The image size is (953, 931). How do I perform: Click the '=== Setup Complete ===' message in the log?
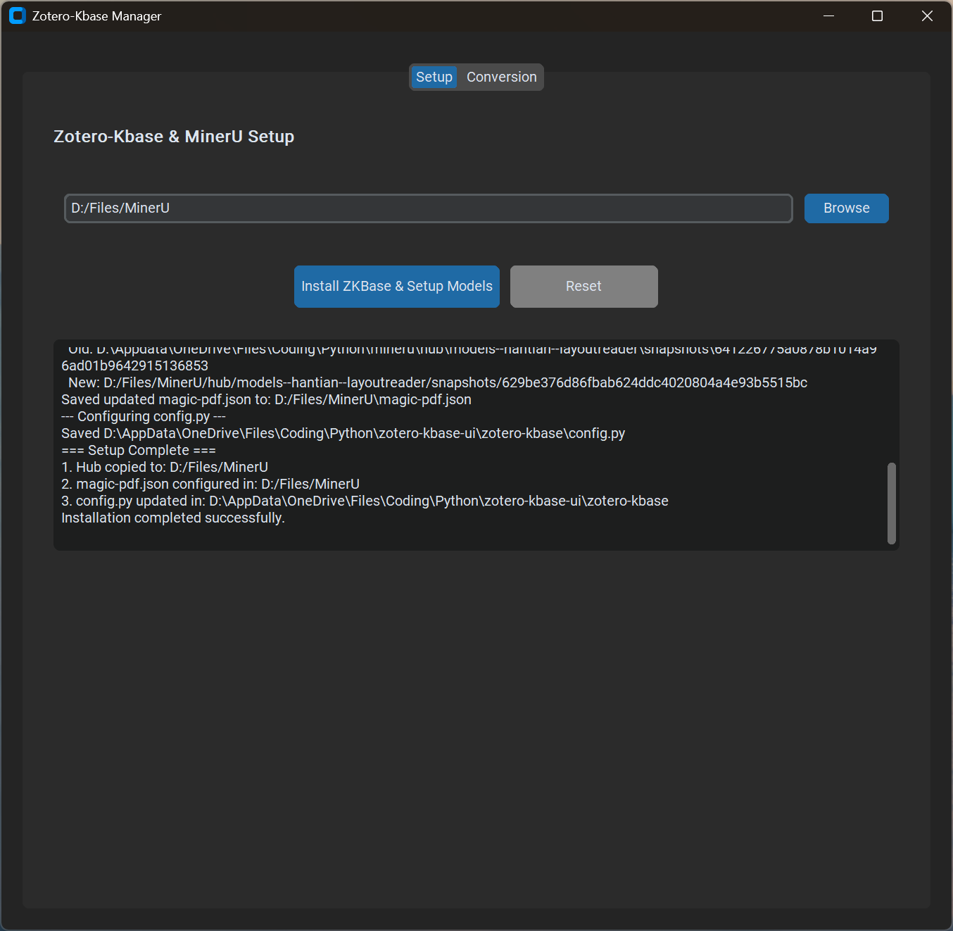138,450
